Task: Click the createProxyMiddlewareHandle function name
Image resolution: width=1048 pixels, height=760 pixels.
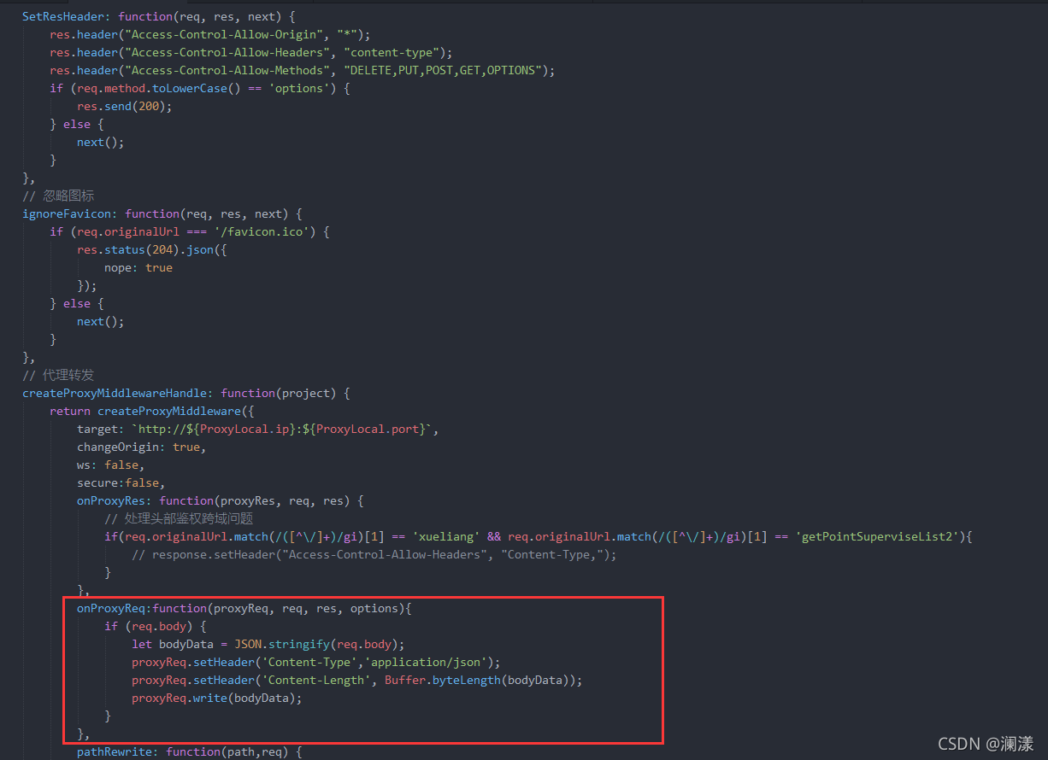Action: pyautogui.click(x=115, y=393)
